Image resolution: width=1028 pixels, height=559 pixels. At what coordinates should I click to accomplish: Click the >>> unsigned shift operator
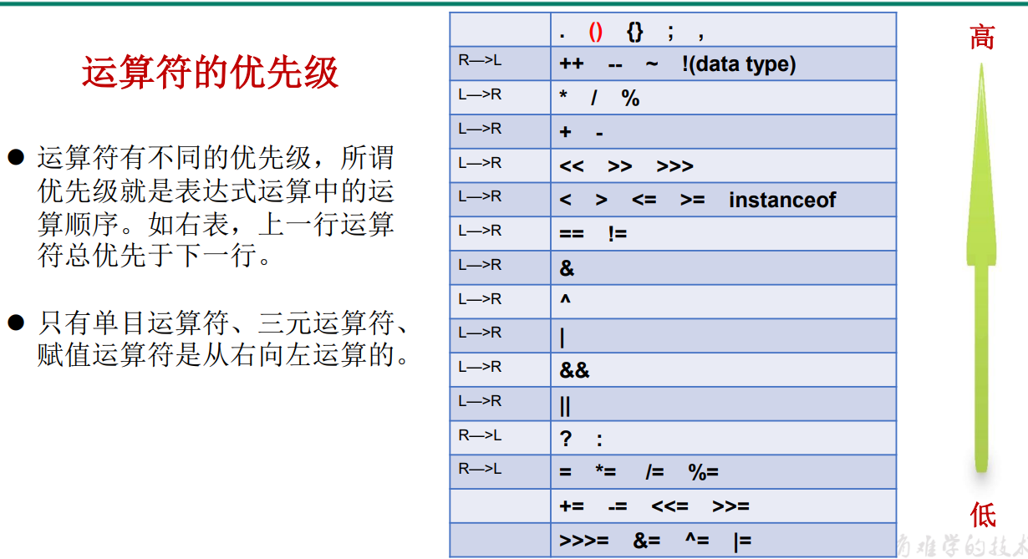point(675,166)
